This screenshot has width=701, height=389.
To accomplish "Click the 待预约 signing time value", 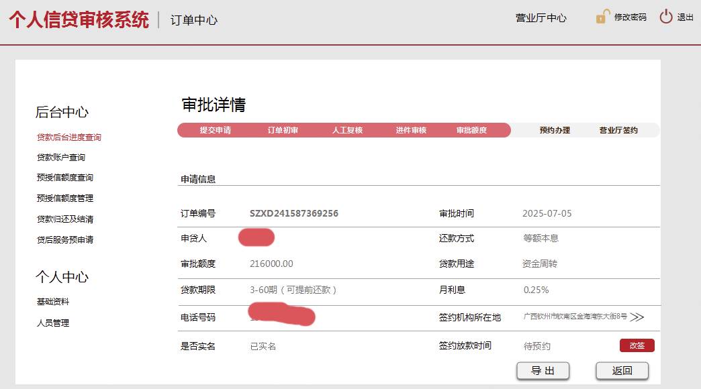I will [x=537, y=346].
